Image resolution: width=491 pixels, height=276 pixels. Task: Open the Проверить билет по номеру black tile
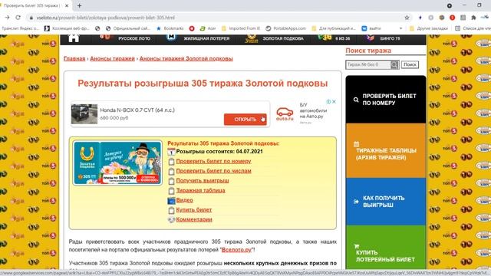click(x=386, y=100)
